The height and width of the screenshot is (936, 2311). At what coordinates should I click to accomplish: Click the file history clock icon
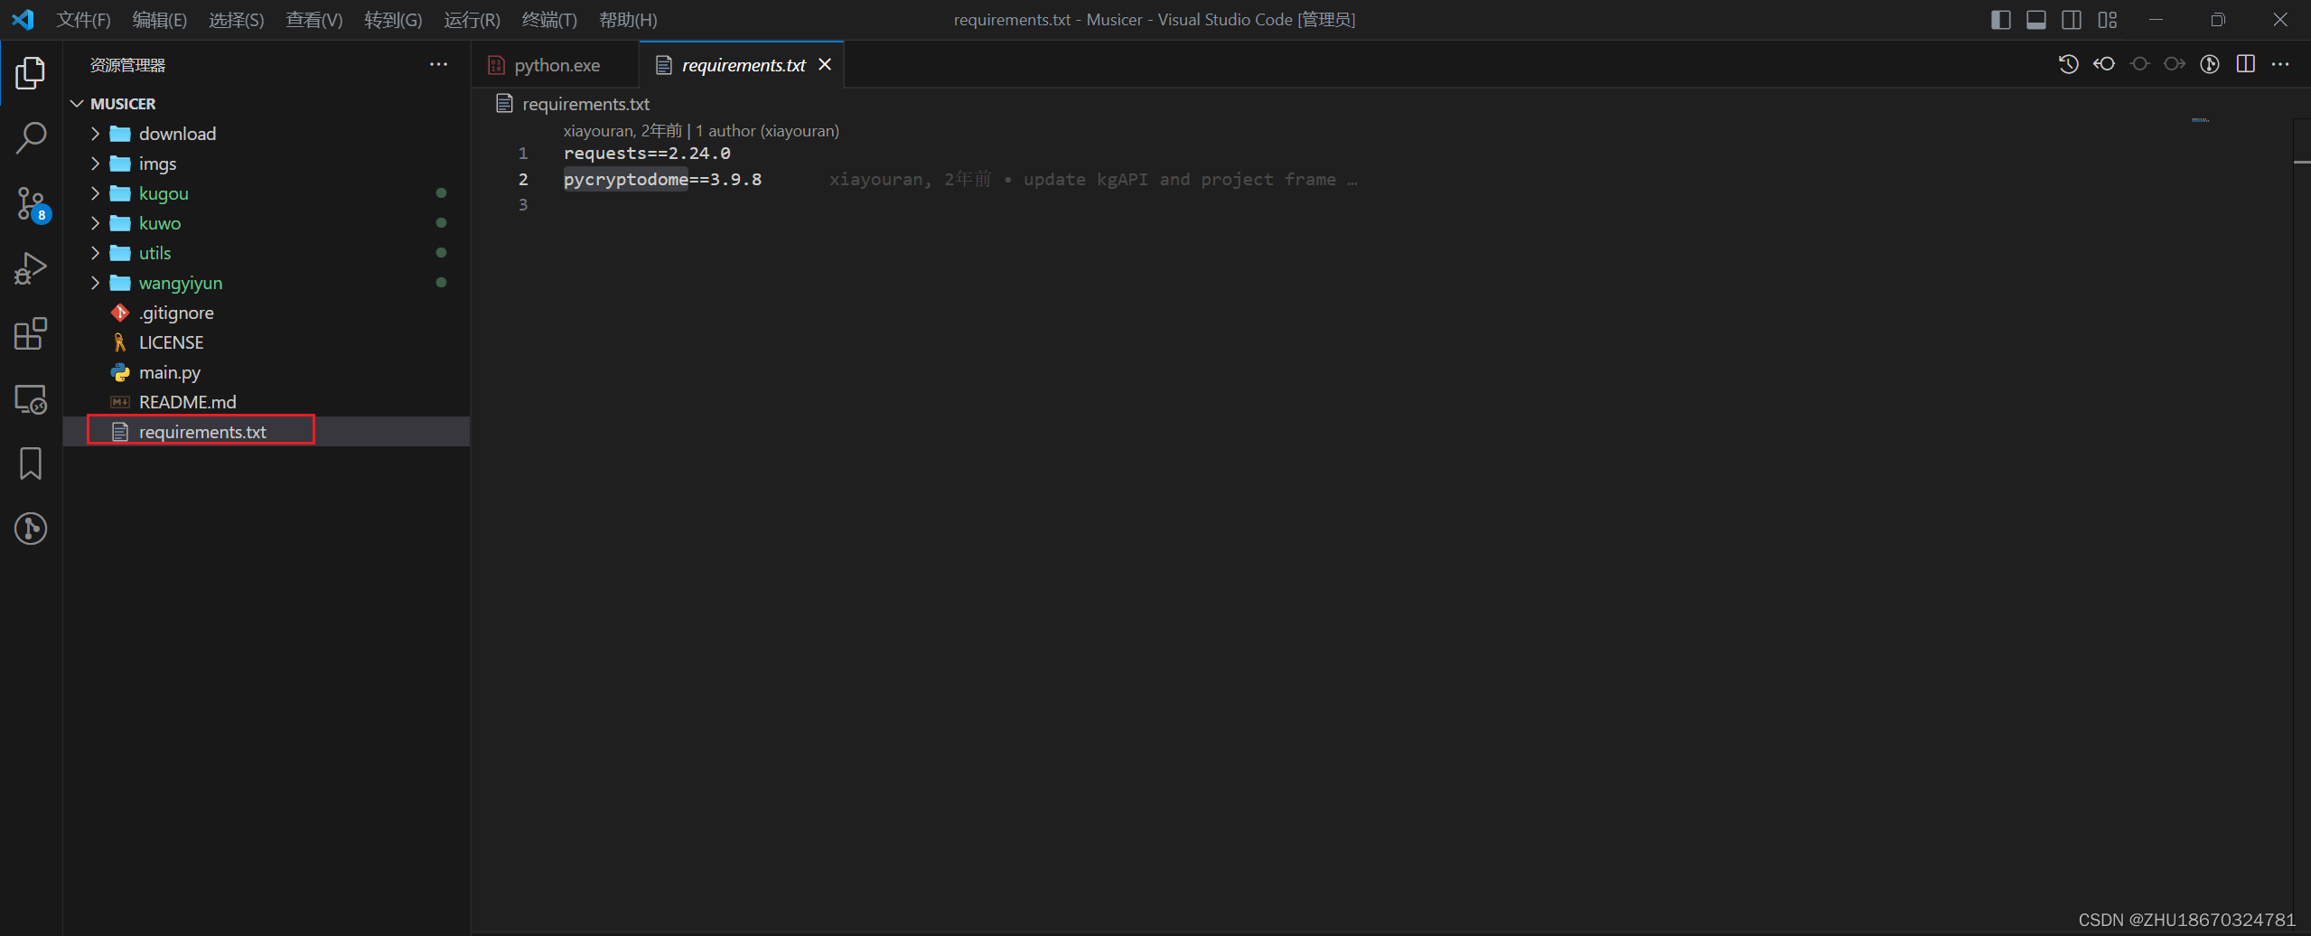click(2068, 64)
